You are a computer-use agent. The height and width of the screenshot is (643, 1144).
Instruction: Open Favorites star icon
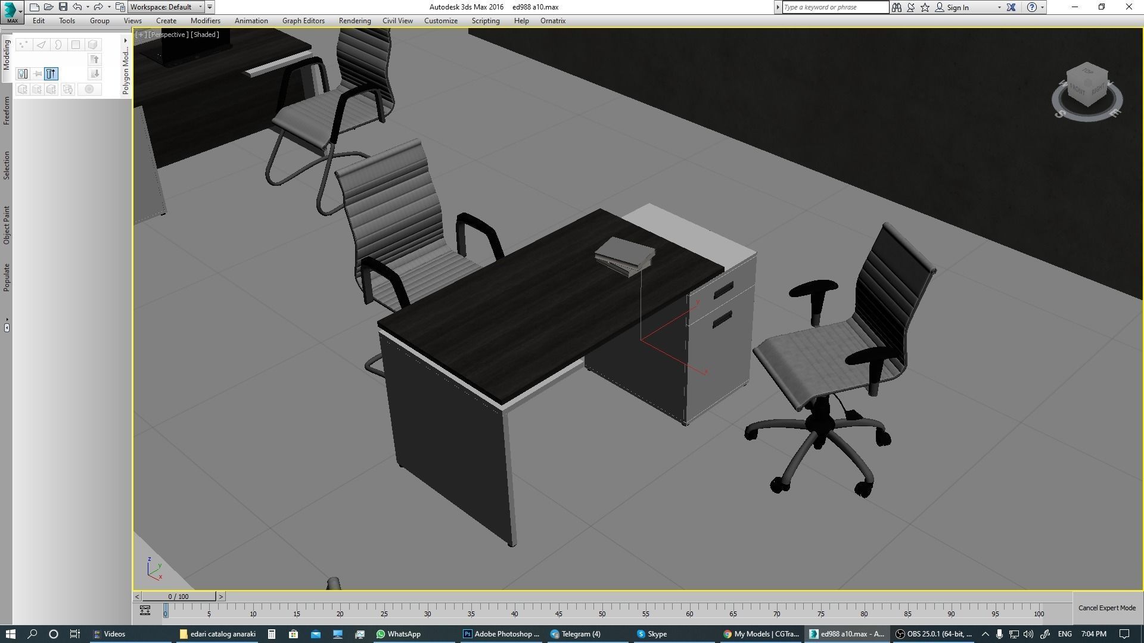point(925,7)
